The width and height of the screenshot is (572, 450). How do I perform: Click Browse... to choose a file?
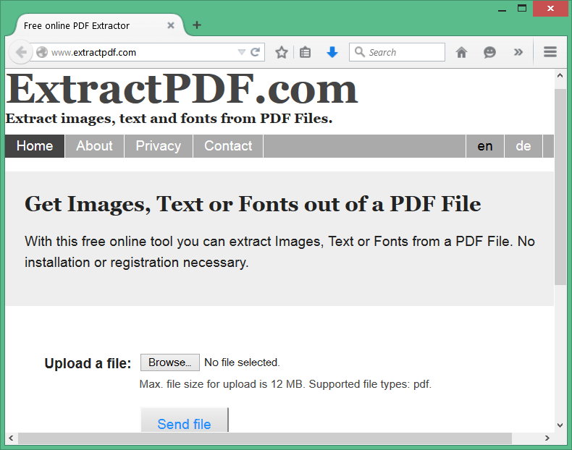(170, 362)
